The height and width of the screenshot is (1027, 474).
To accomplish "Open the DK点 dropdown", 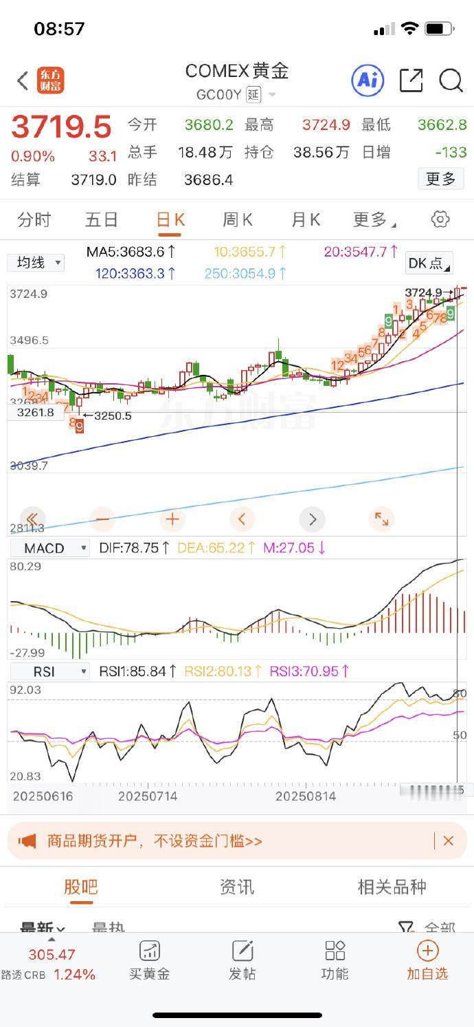I will click(429, 263).
